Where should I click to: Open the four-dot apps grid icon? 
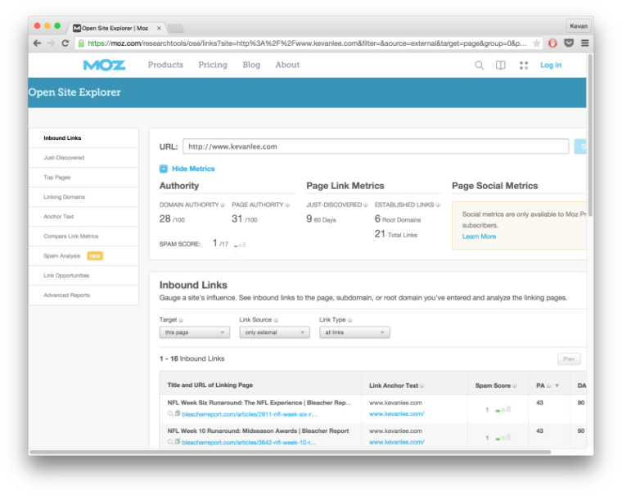(x=524, y=65)
